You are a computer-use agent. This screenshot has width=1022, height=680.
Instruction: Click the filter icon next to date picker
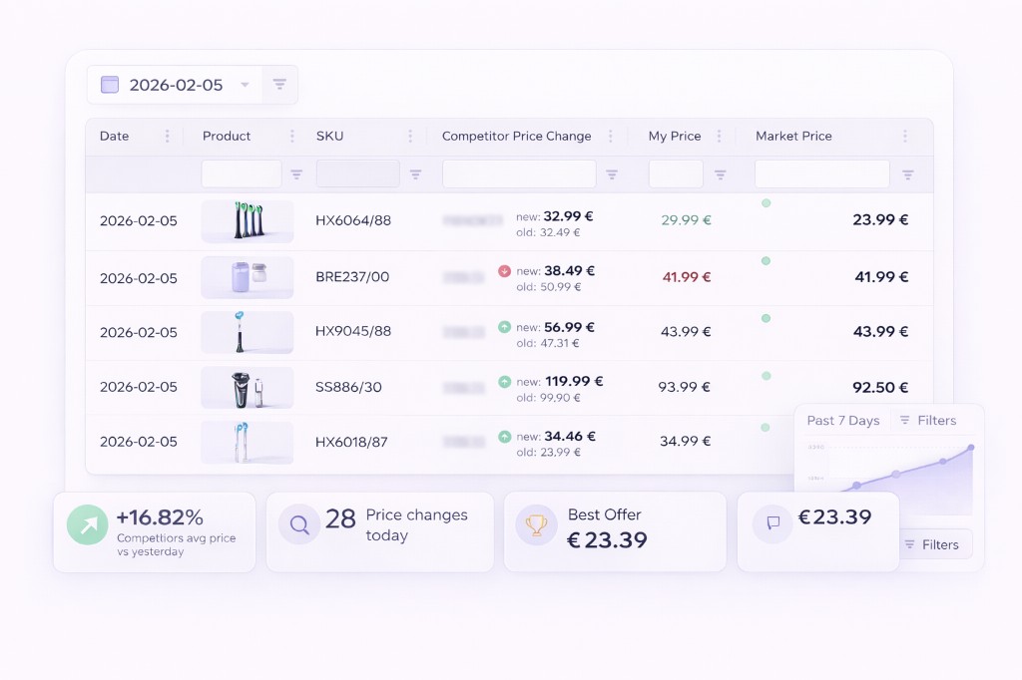coord(279,85)
